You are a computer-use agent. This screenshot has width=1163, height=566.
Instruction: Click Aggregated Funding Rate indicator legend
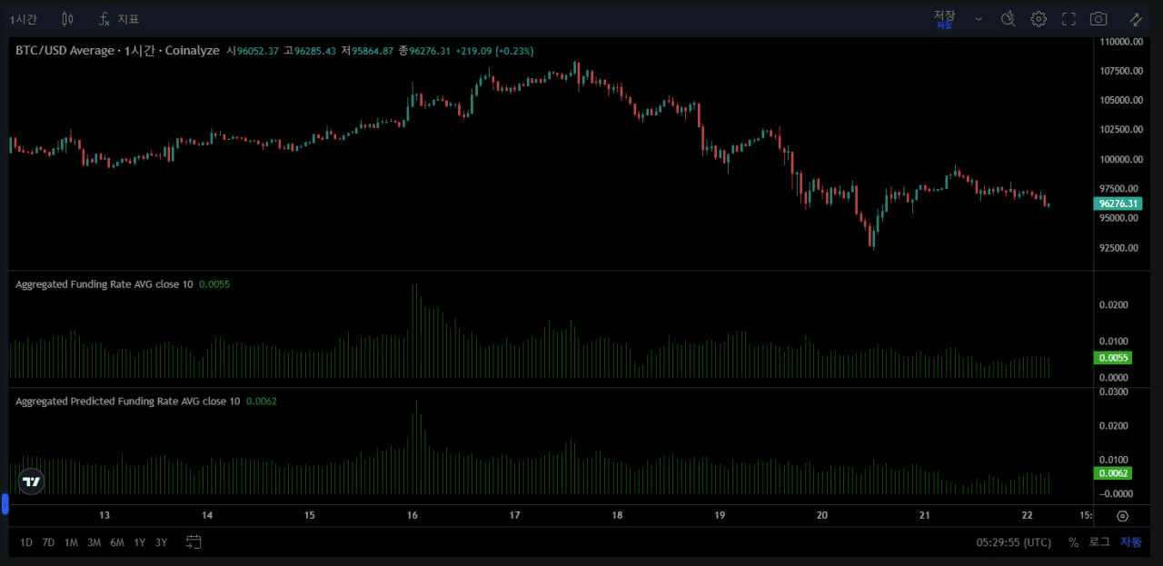tap(104, 284)
